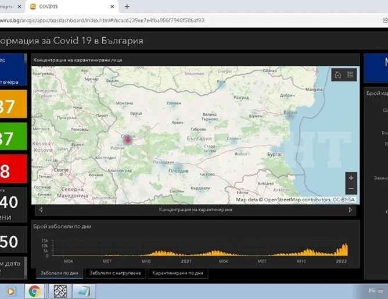
Task: Zoom in with the map plus button
Action: (x=351, y=178)
